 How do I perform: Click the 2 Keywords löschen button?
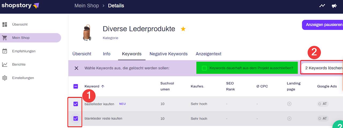[x=323, y=68]
